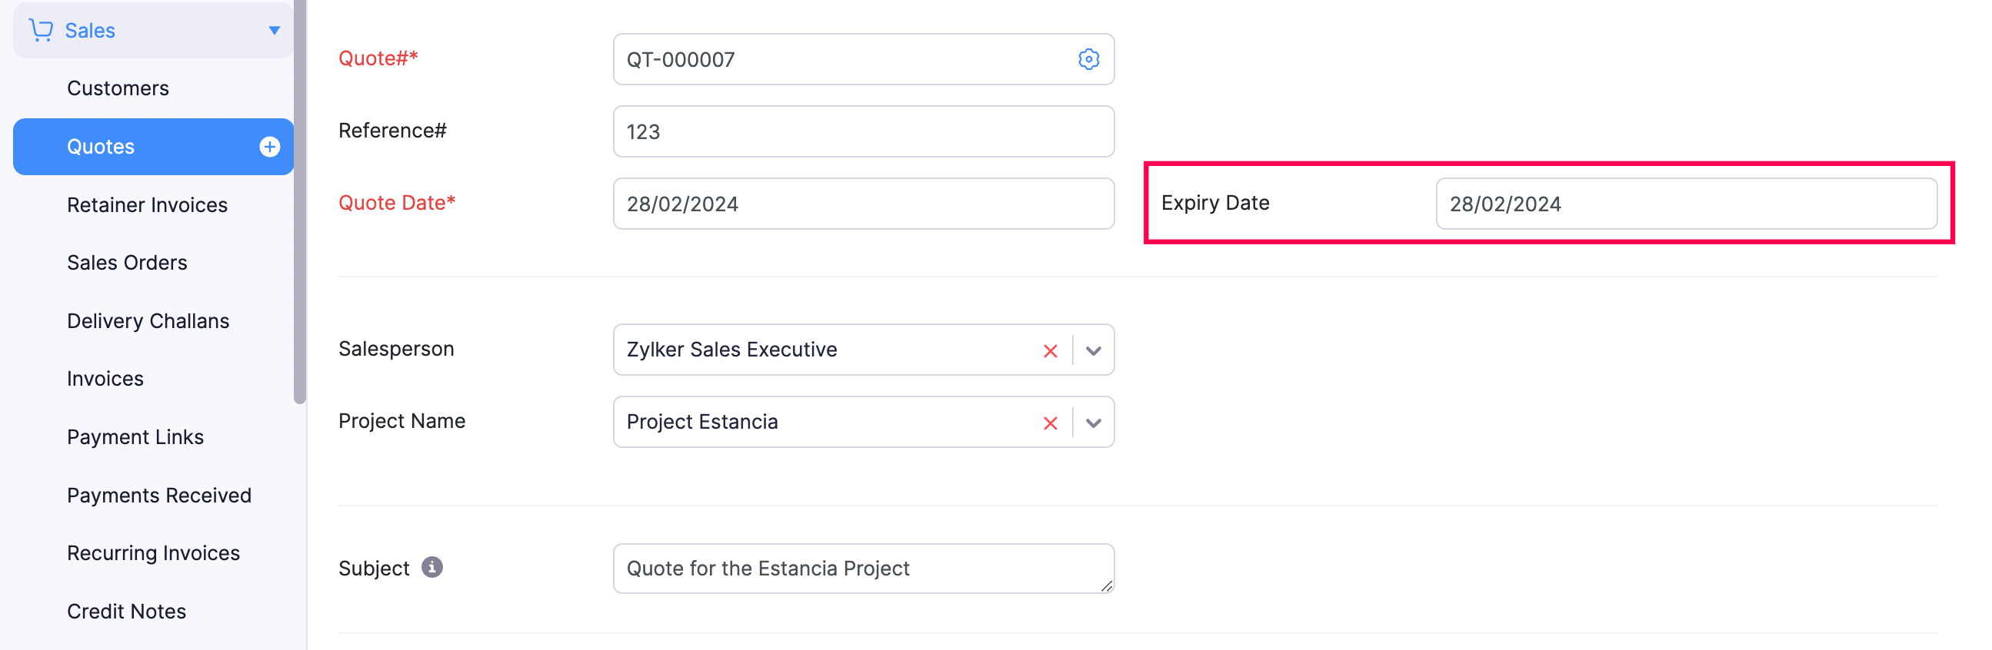Click the info icon next to Subject

(432, 566)
